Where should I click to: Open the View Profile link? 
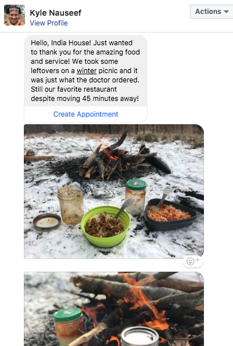[49, 23]
